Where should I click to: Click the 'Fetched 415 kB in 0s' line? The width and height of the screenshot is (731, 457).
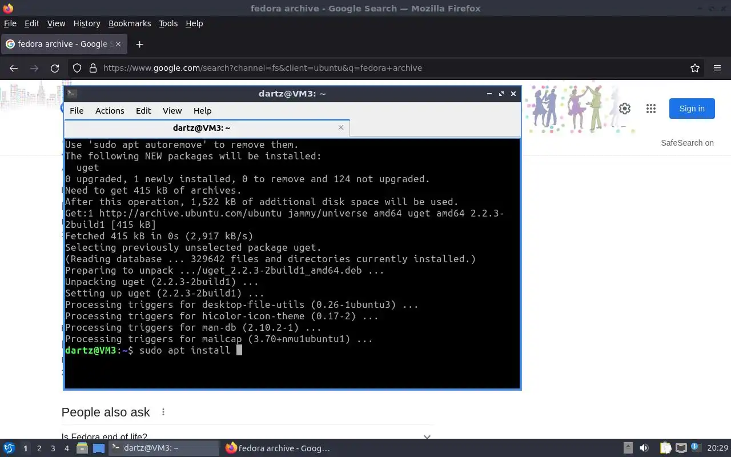(159, 236)
